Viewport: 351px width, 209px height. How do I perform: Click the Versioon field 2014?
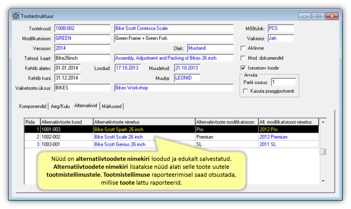(82, 48)
